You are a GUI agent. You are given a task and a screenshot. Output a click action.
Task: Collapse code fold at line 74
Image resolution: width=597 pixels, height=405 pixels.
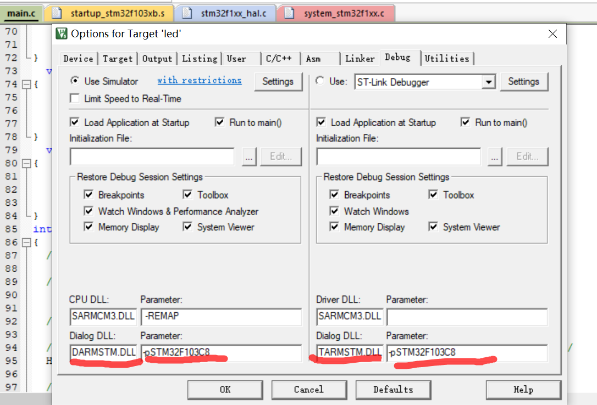click(x=26, y=85)
